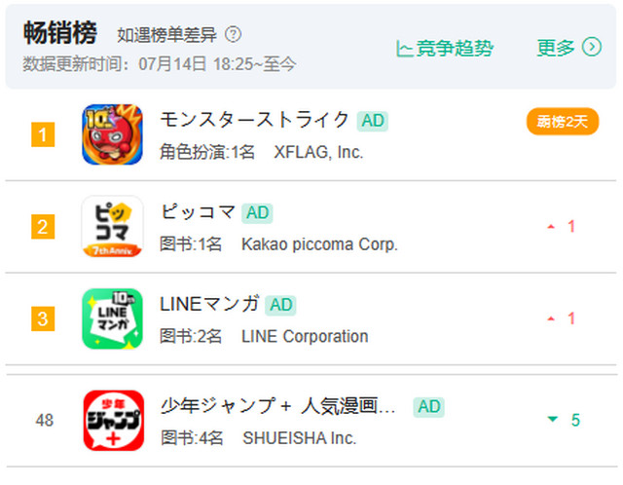Open the モンスターストライク app icon
This screenshot has height=485, width=623.
pyautogui.click(x=113, y=134)
